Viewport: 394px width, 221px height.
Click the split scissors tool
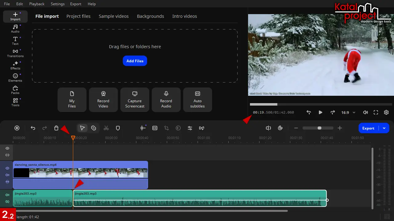click(x=106, y=128)
